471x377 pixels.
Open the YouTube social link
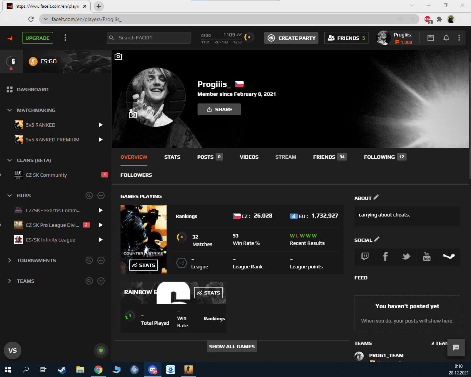[427, 257]
